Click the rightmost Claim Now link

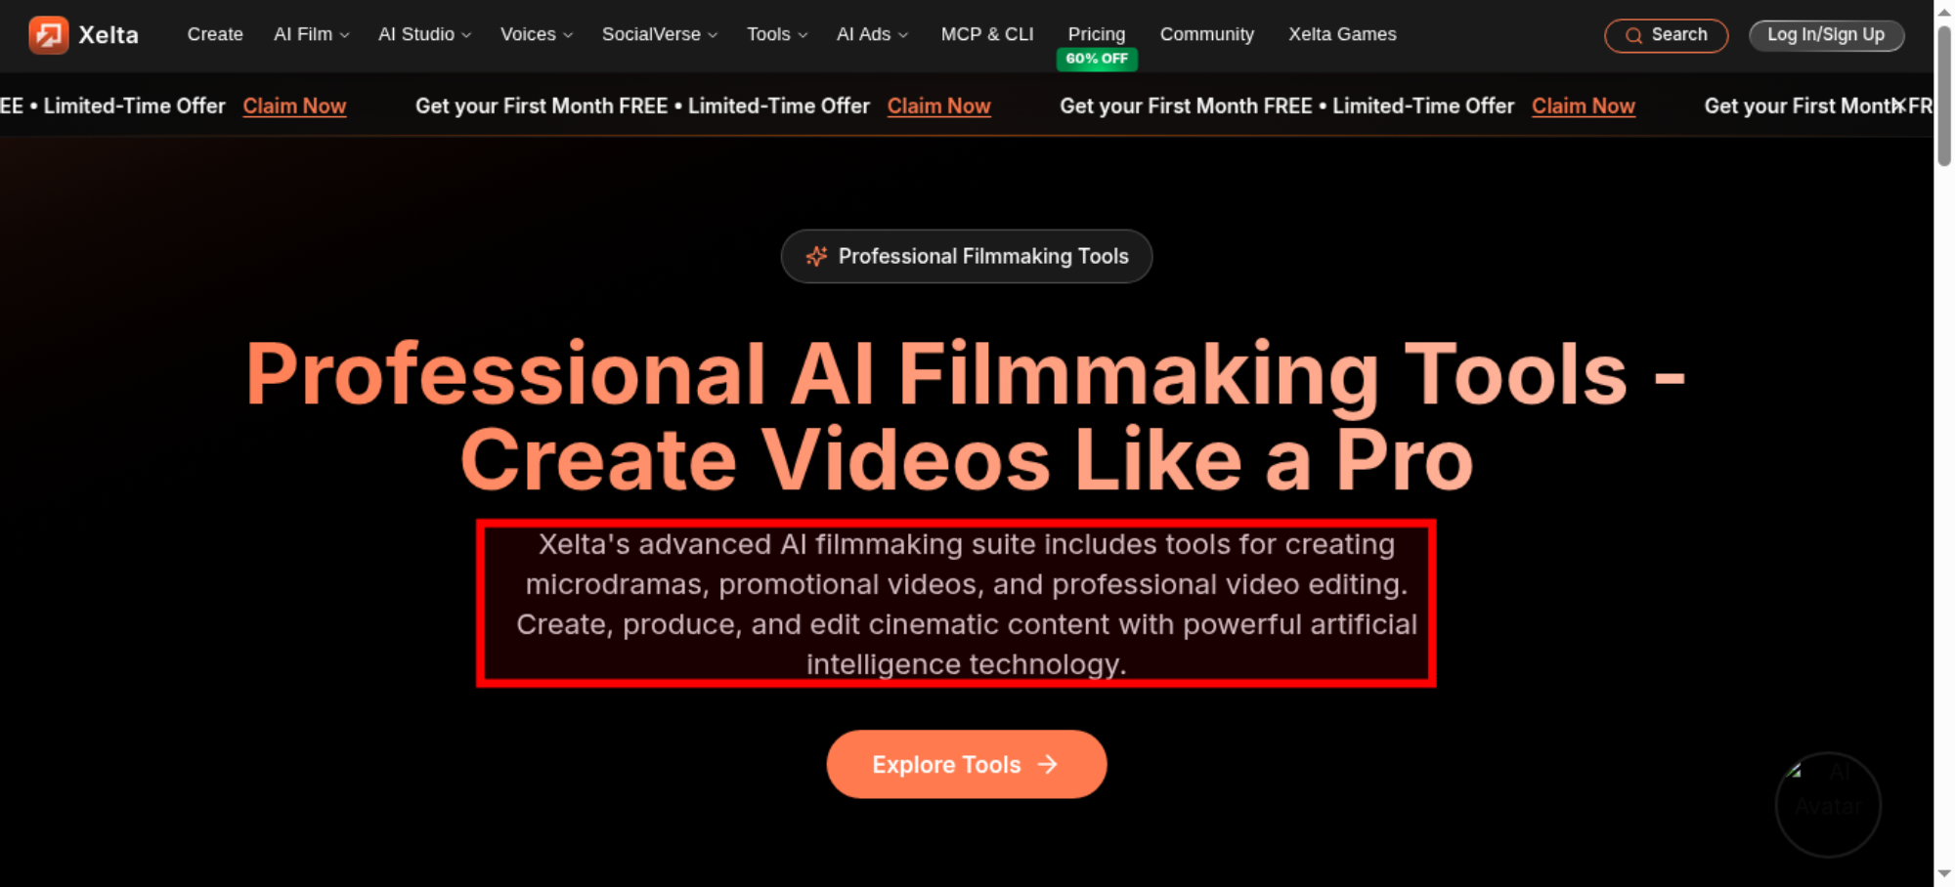1584,106
